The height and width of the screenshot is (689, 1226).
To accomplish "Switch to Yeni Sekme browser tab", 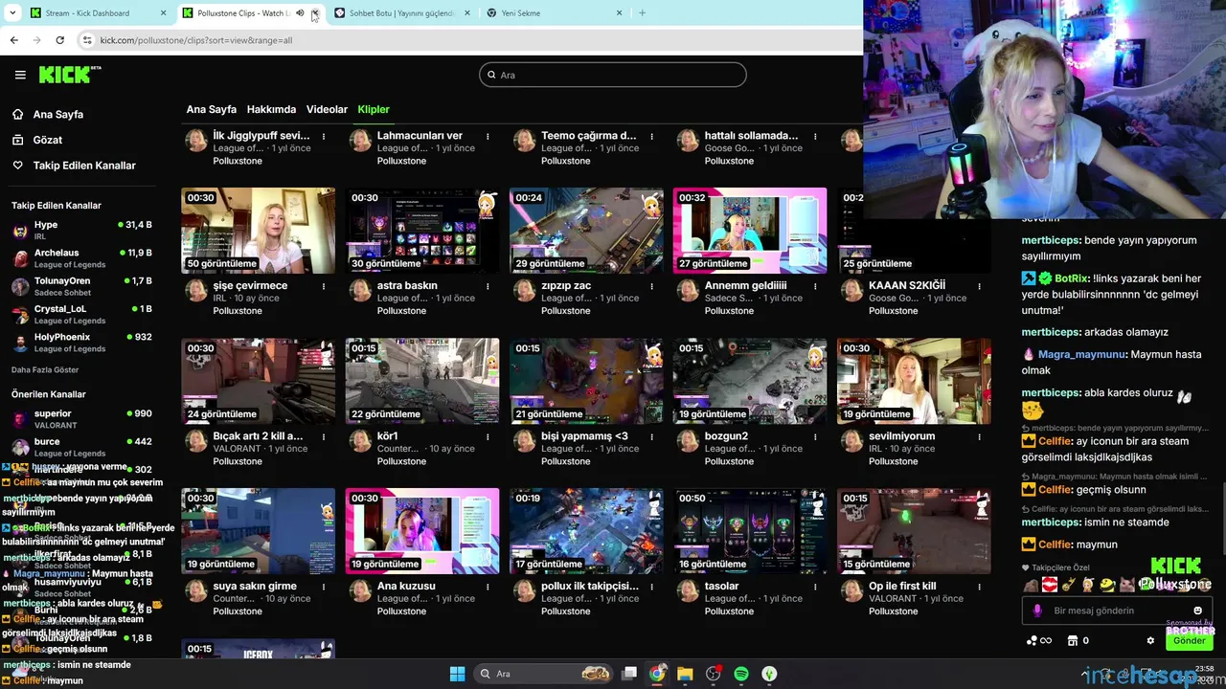I will 555,13.
